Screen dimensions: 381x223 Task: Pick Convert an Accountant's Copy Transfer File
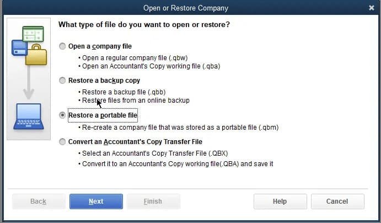[x=62, y=141]
